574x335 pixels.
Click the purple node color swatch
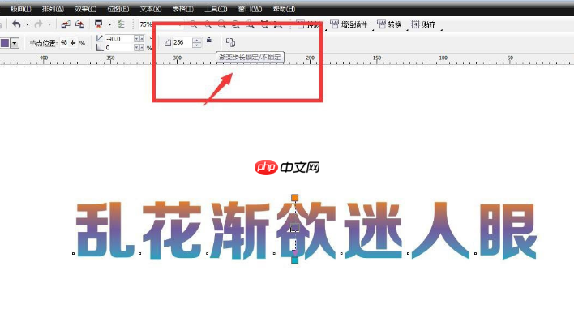pyautogui.click(x=5, y=43)
